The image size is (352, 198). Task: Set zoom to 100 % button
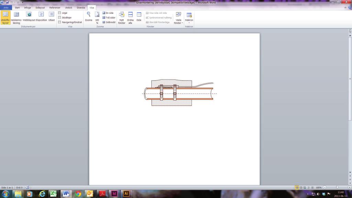[97, 18]
